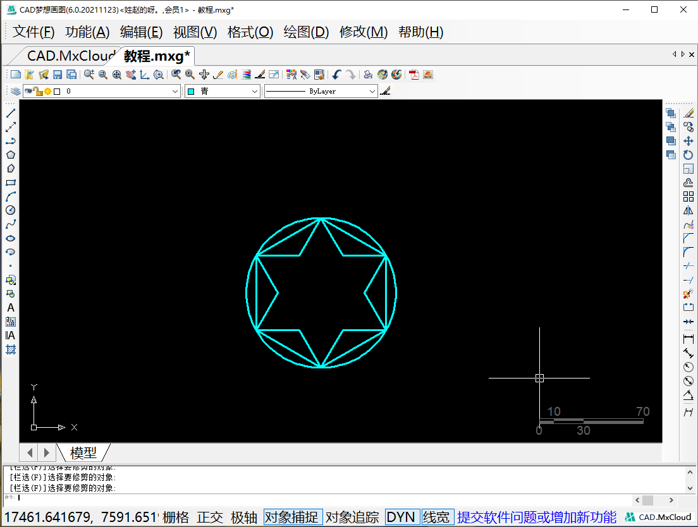Toggle 对象捕捉 object snap
This screenshot has width=698, height=527.
(292, 518)
